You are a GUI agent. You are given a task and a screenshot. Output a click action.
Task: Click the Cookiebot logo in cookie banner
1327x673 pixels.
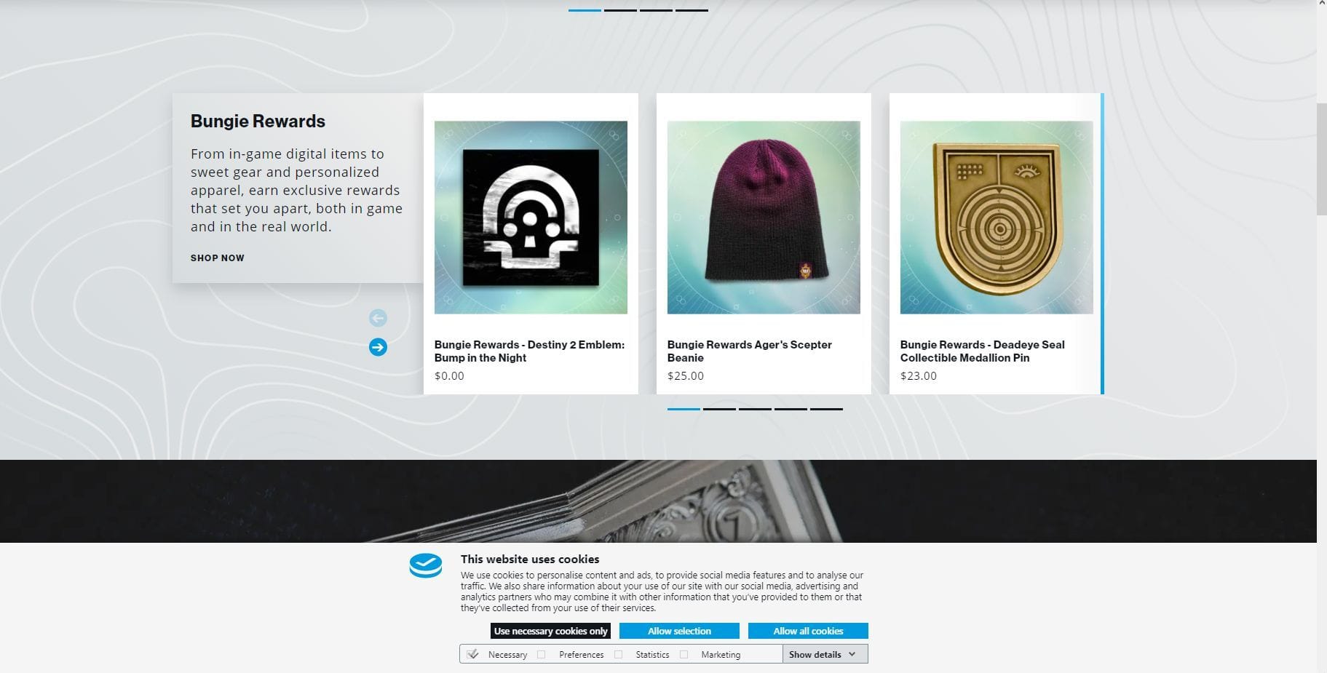pos(426,566)
